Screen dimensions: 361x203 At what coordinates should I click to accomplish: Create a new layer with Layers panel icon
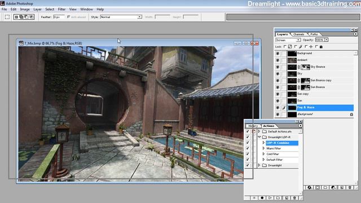click(342, 188)
